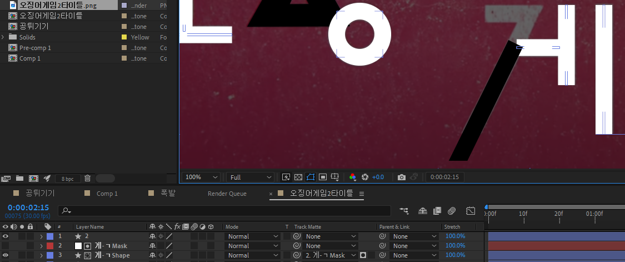Select the 오징어게임2타이틀 timeline tab
Viewport: 625px width, 262px height.
point(321,194)
